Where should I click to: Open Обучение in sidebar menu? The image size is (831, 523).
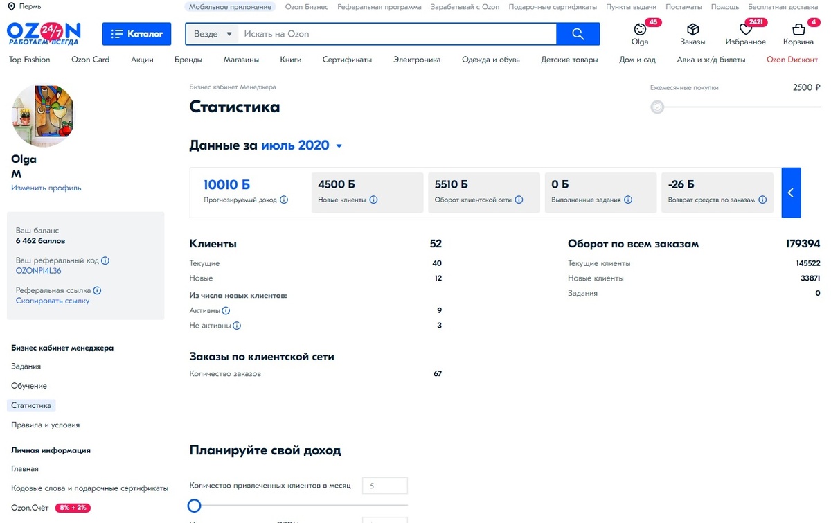tap(29, 386)
